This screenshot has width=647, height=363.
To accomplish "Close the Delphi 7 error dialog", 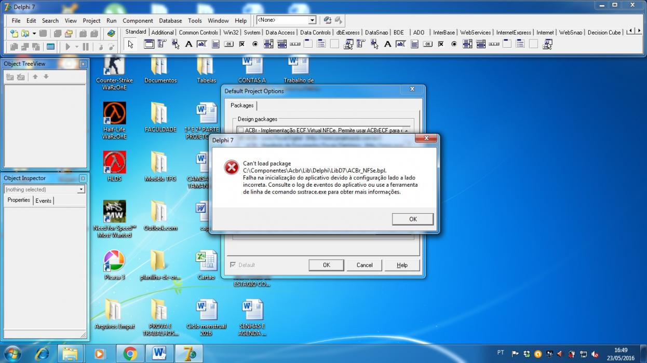I will pos(426,138).
